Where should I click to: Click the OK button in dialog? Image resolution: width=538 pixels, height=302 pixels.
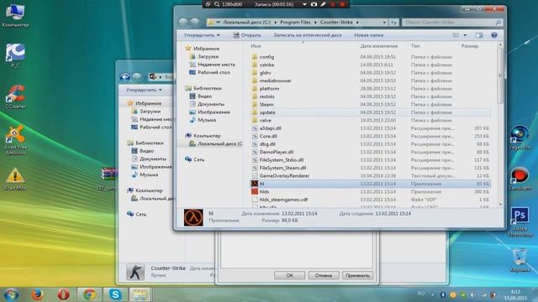[x=289, y=275]
